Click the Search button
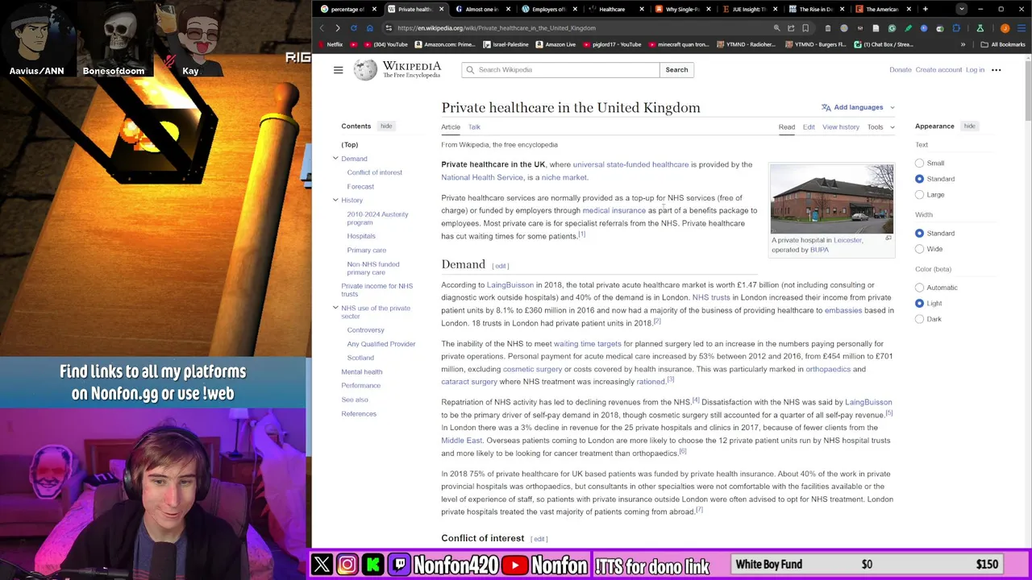Viewport: 1032px width, 580px height. [676, 70]
